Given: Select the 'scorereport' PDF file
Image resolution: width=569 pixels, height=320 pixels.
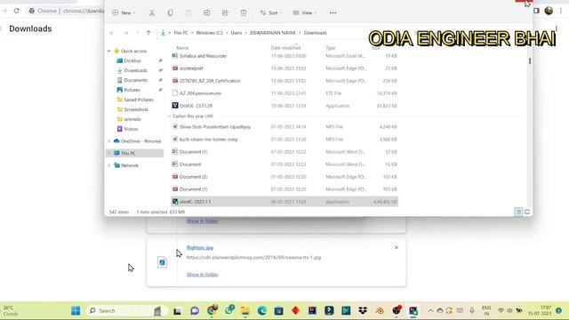Looking at the screenshot, I should pyautogui.click(x=284, y=68).
